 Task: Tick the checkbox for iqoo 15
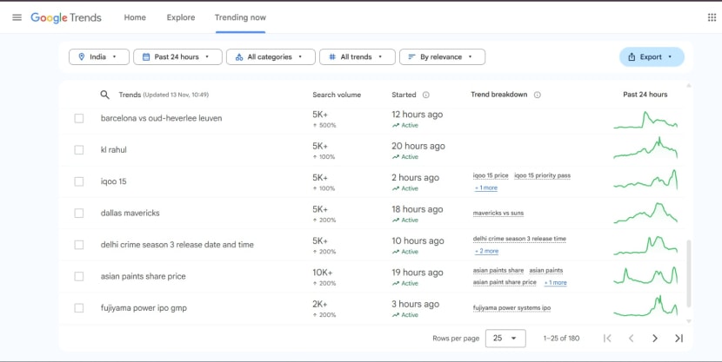pos(79,181)
